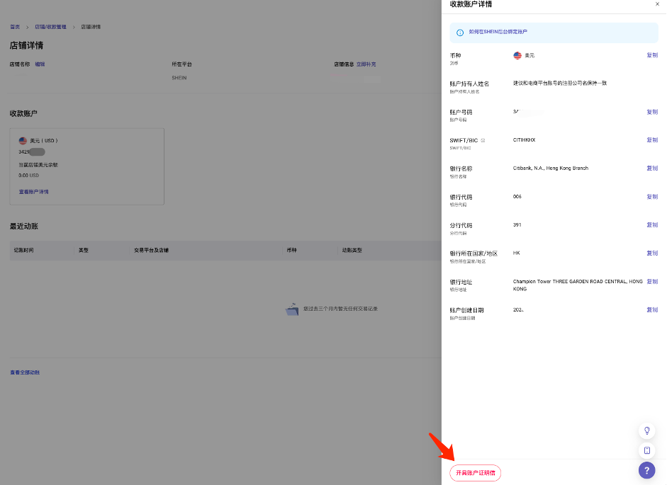This screenshot has width=667, height=485.
Task: Click the lightbulb tips icon
Action: pyautogui.click(x=646, y=430)
